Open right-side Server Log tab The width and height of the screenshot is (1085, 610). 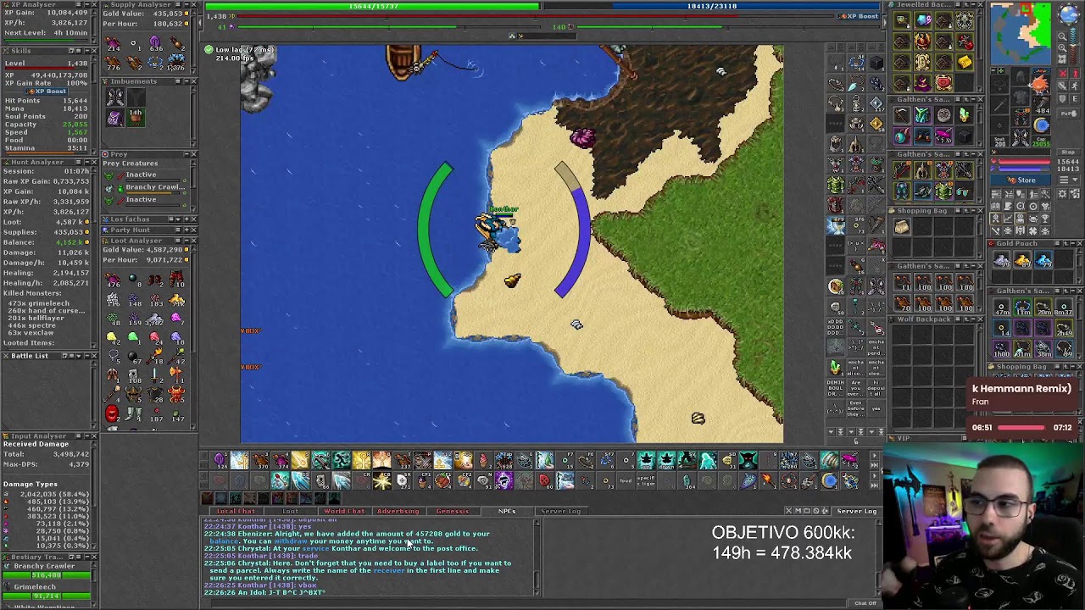pyautogui.click(x=857, y=511)
